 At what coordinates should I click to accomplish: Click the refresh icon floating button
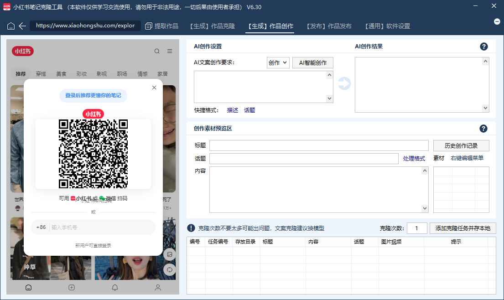170,269
